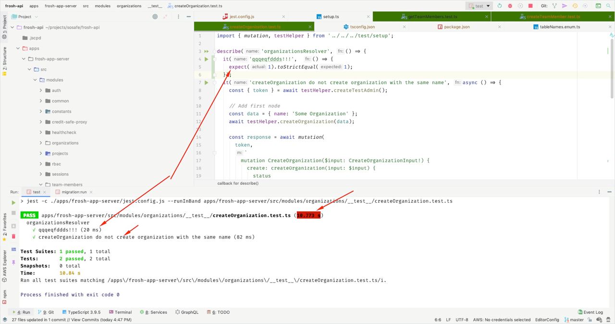Open the test run configuration dropdown
The width and height of the screenshot is (615, 324).
[479, 6]
